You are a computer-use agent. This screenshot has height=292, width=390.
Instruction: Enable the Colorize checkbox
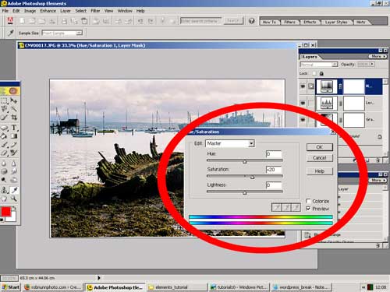[x=308, y=201]
